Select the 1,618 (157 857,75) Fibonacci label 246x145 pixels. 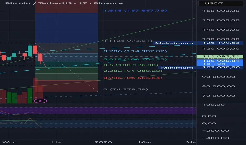point(135,11)
